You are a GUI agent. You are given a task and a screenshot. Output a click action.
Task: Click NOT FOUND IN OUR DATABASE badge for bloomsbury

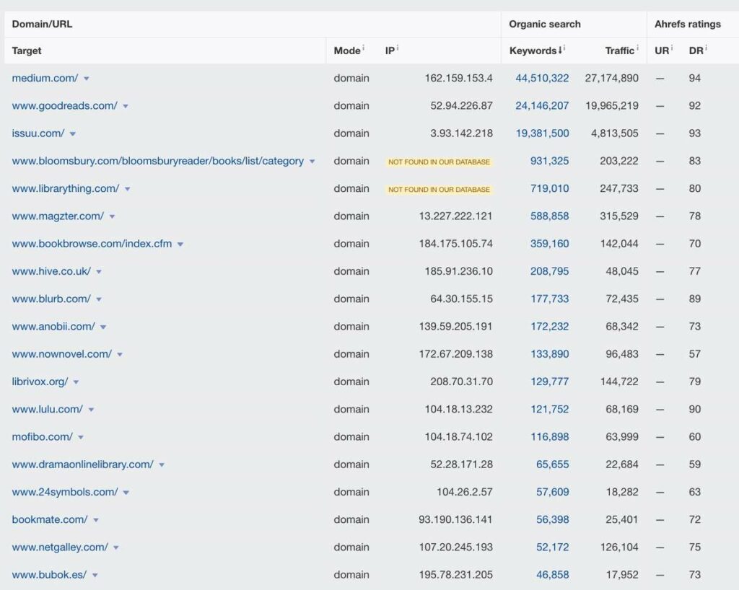click(x=439, y=162)
